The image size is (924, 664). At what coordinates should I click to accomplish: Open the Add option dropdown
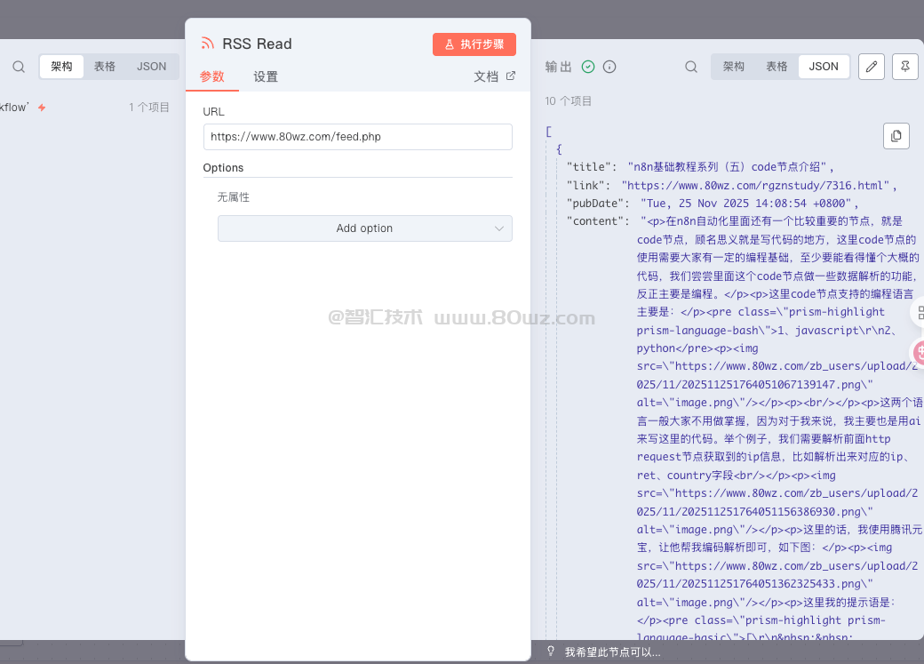pyautogui.click(x=364, y=228)
